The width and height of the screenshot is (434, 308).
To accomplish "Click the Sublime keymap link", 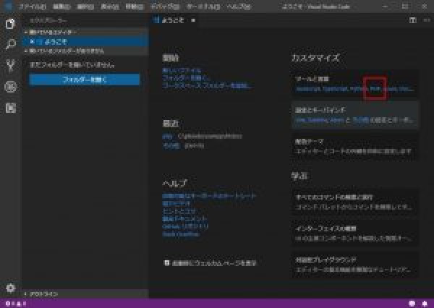I will 318,120.
